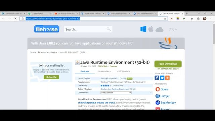Open the Collections toolbar icon
Viewport: 215px width, 121px height.
click(x=198, y=18)
